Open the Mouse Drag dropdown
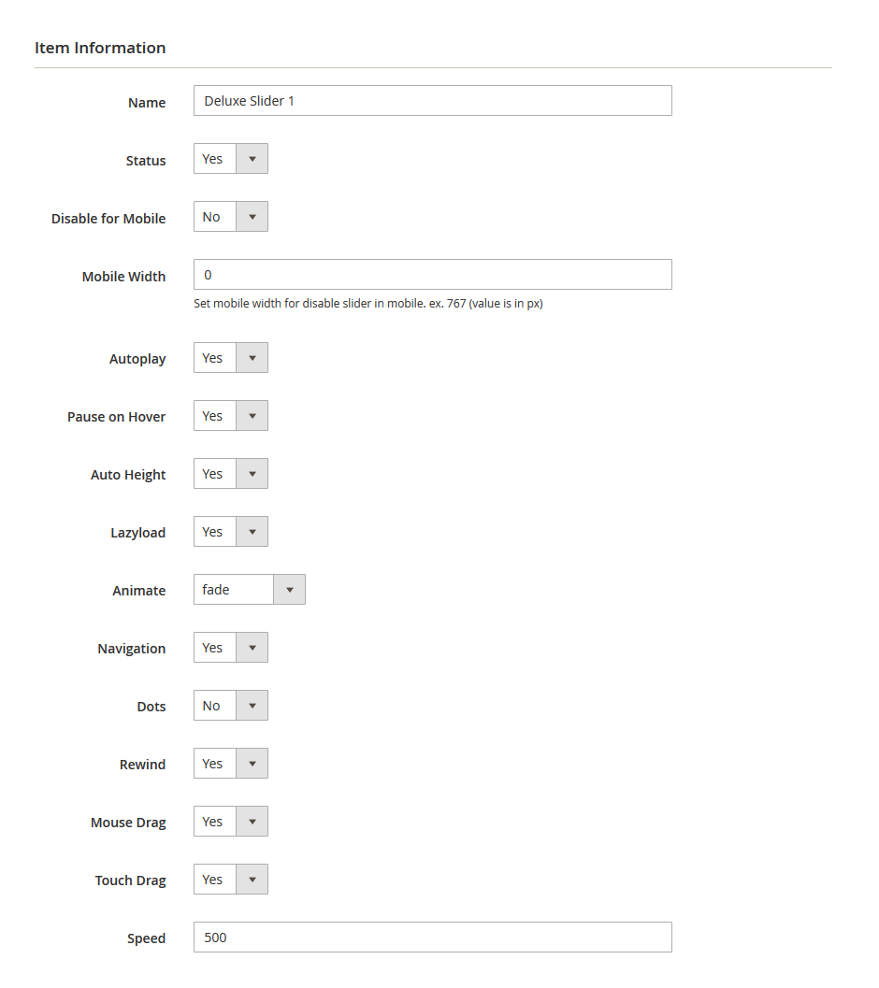879x988 pixels. point(231,822)
